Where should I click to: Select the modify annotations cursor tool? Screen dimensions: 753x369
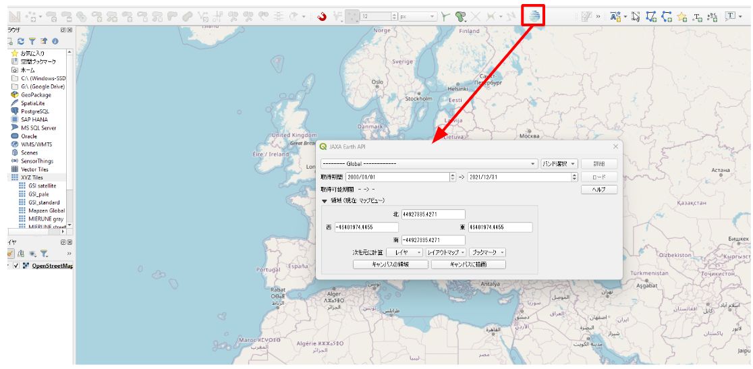(x=636, y=17)
